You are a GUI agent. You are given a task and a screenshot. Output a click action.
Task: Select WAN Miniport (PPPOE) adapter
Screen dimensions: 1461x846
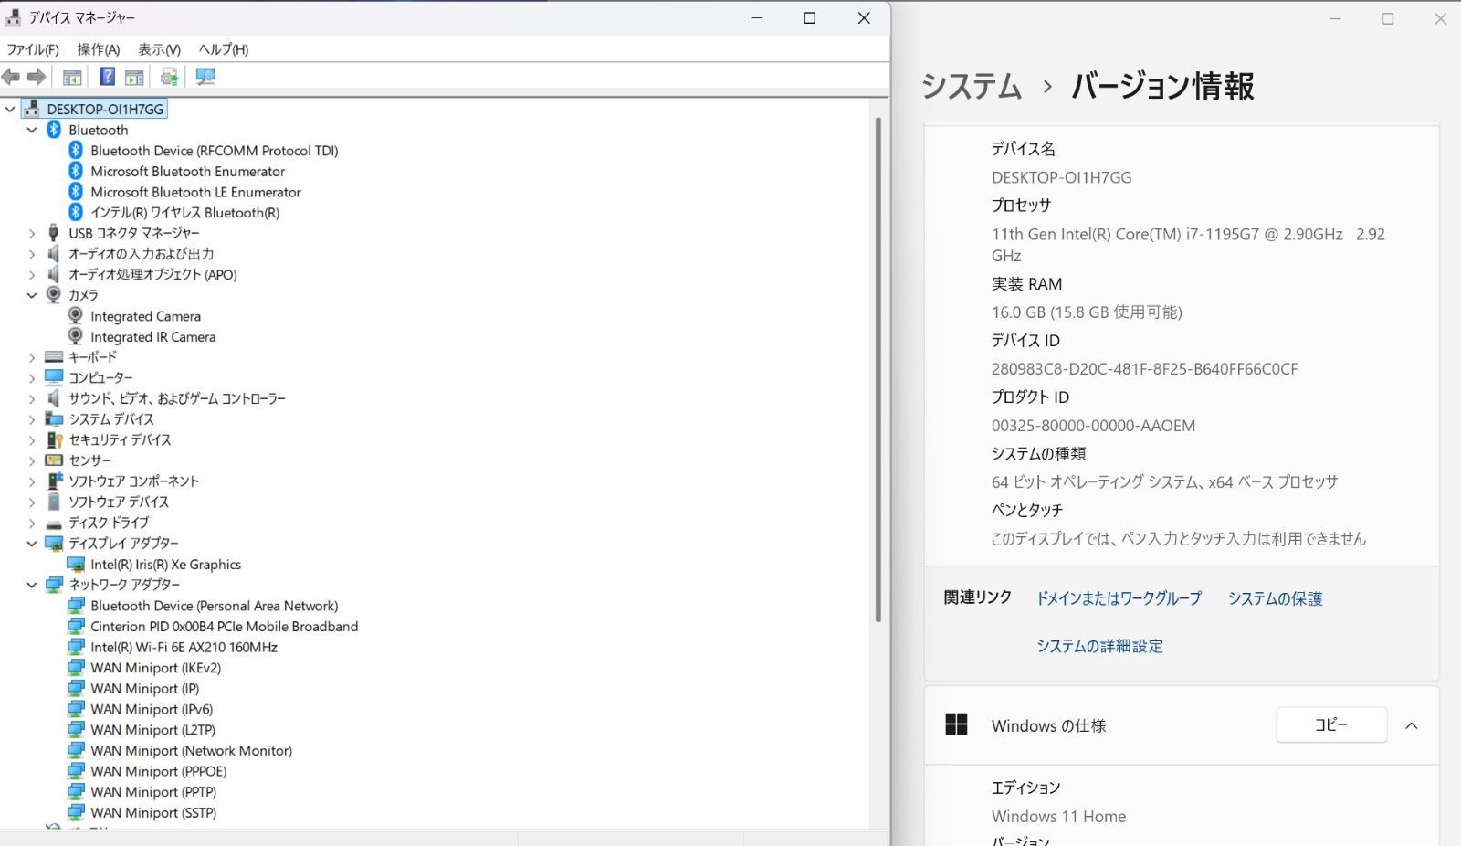(158, 771)
